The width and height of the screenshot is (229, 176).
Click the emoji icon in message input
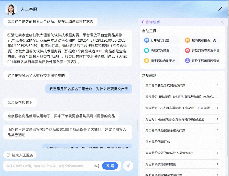[97, 166]
